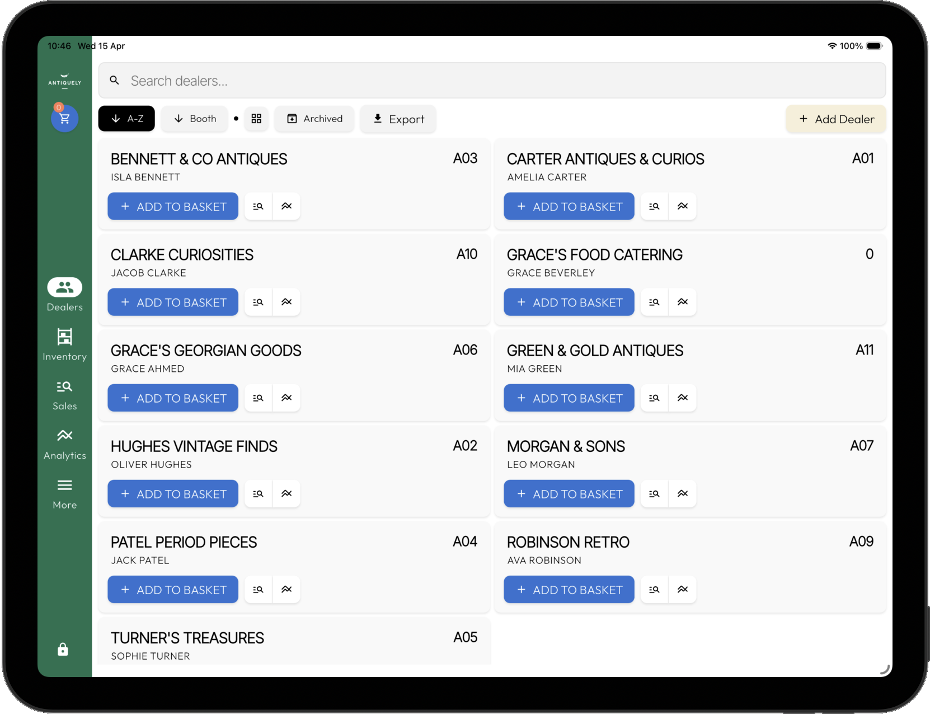
Task: View analytics for Grace's Food Catering
Action: (x=683, y=302)
